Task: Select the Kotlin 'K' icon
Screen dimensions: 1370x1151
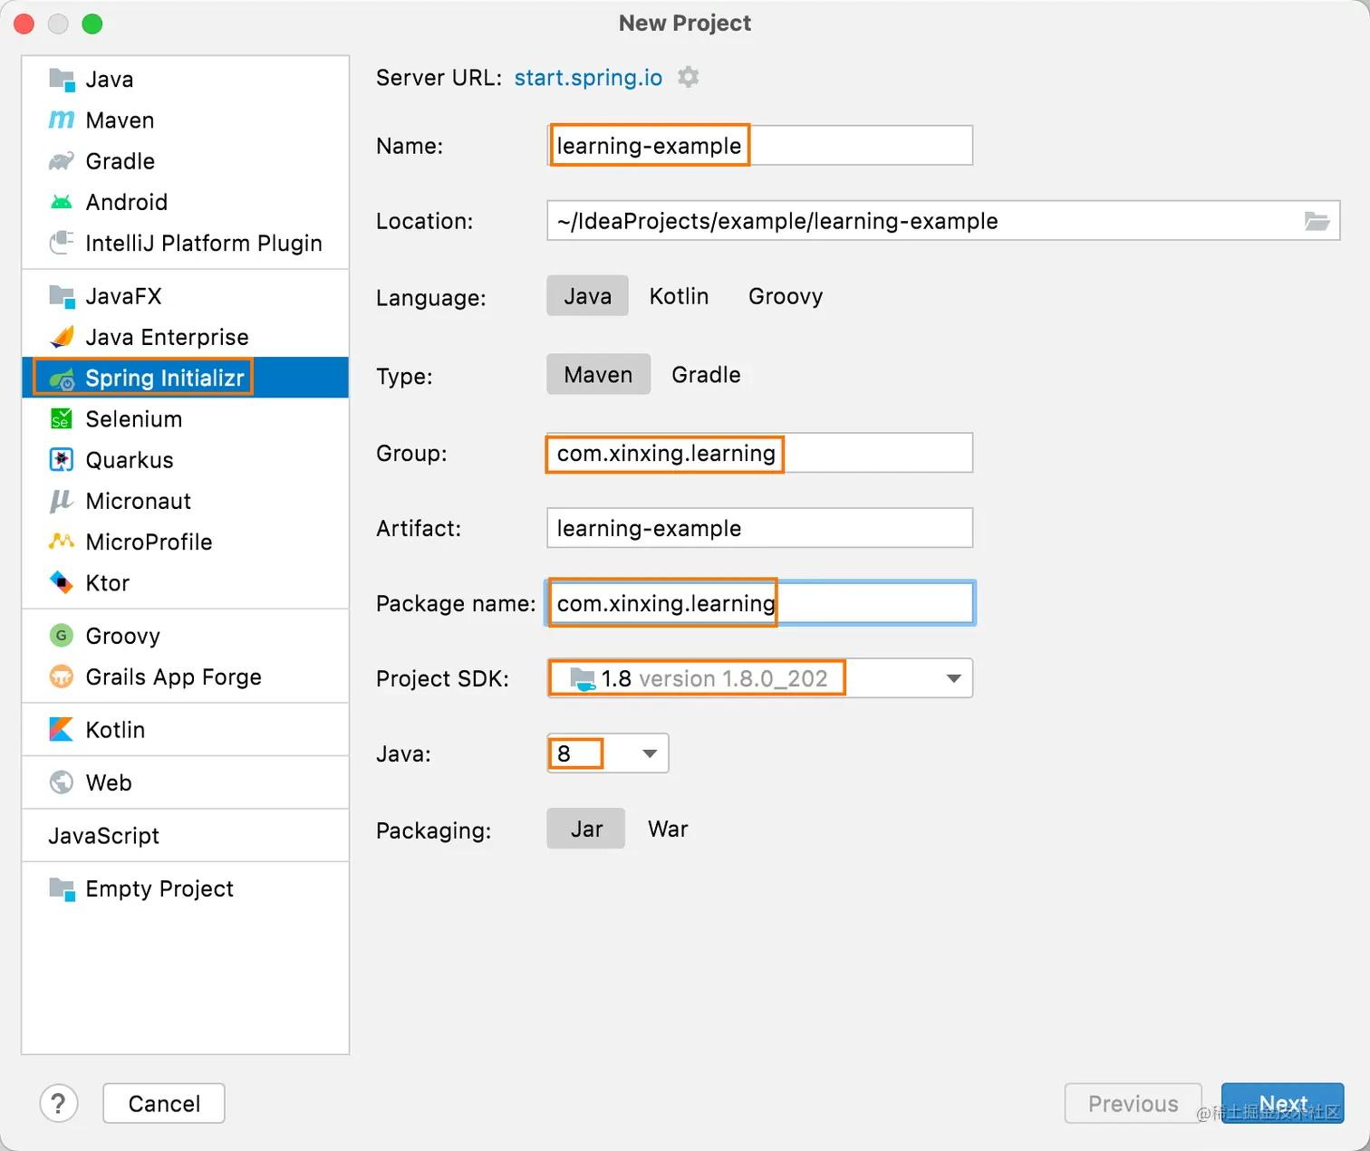Action: click(x=62, y=730)
